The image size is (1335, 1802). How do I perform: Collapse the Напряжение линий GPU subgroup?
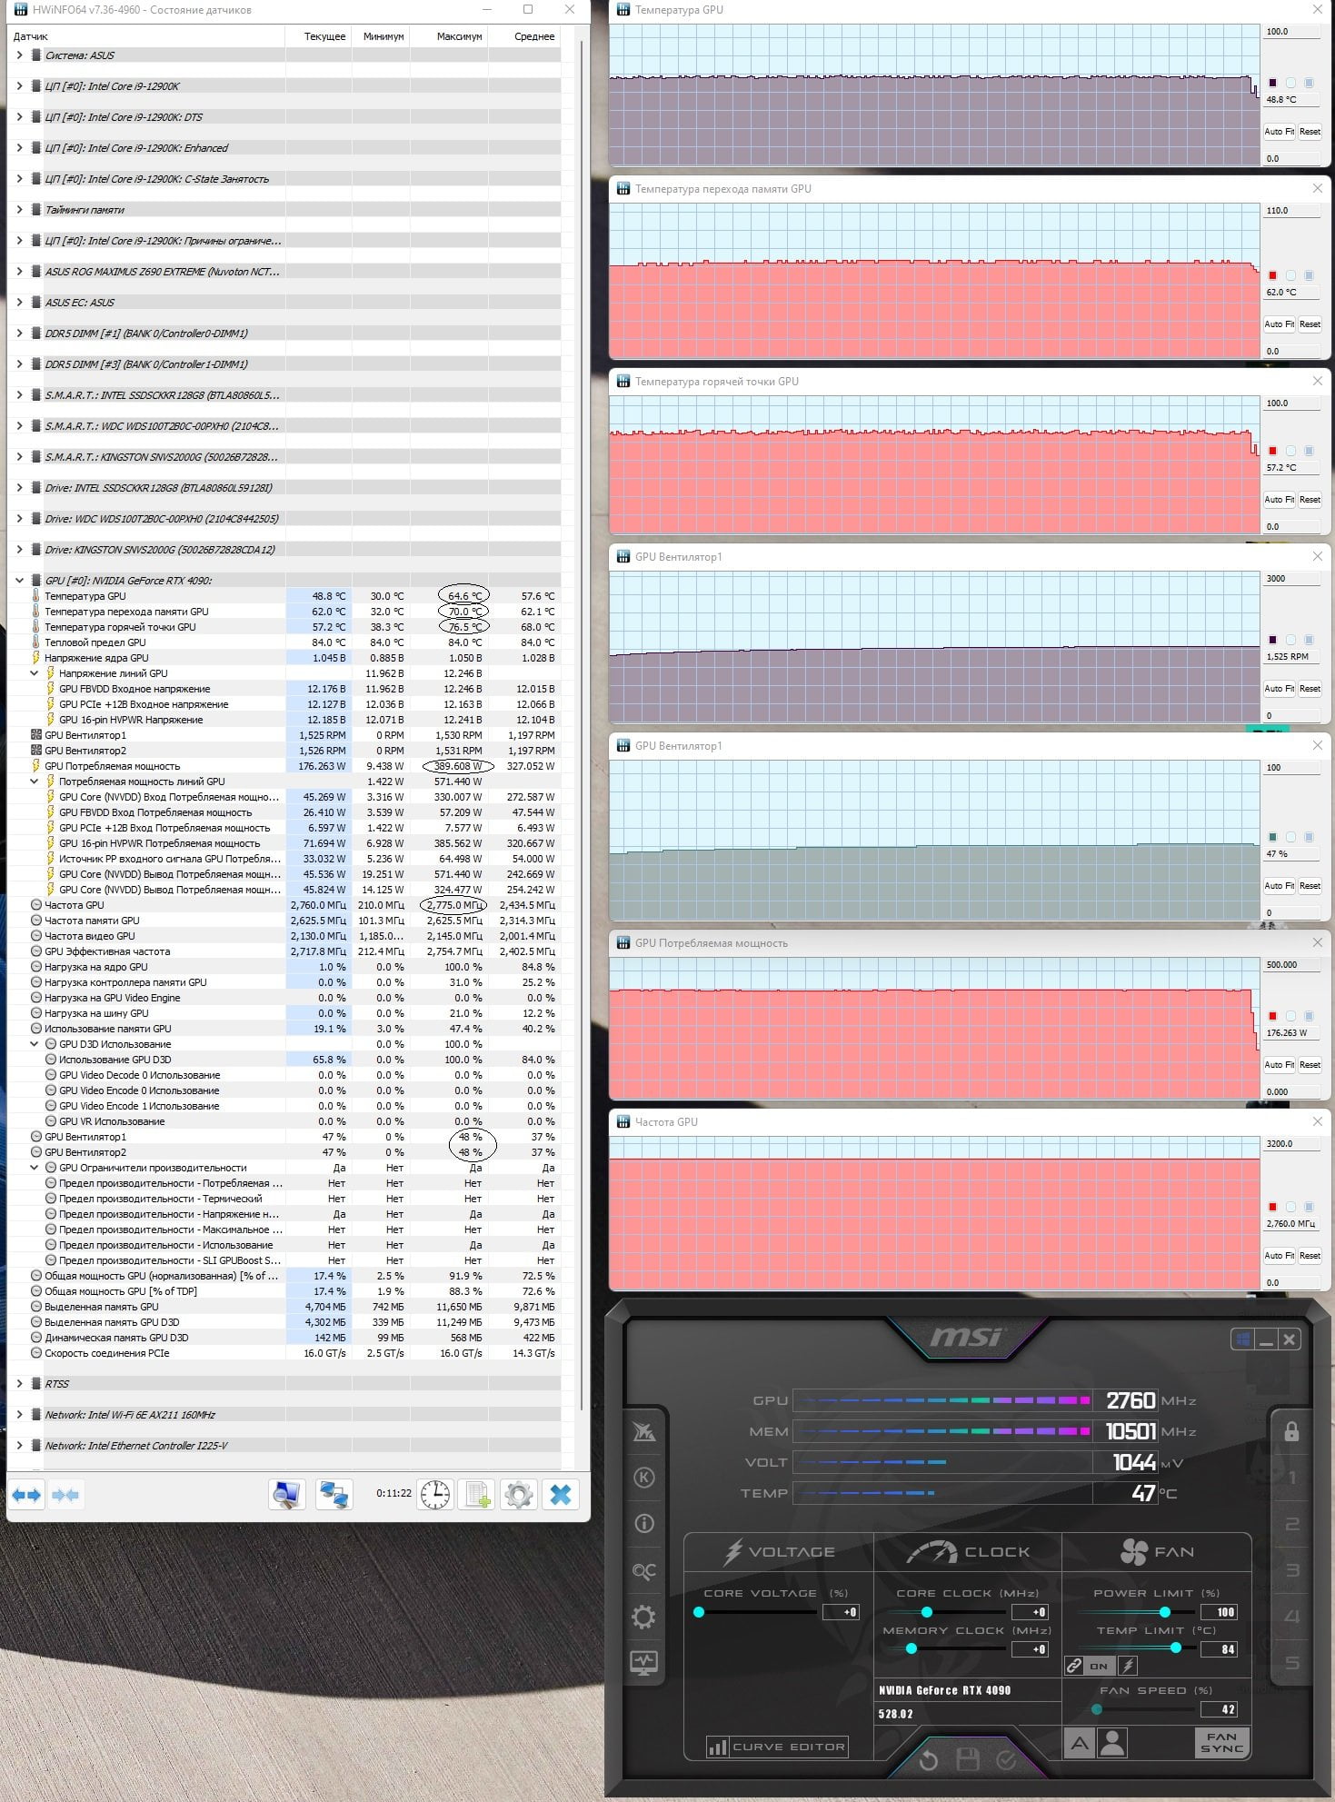click(35, 673)
